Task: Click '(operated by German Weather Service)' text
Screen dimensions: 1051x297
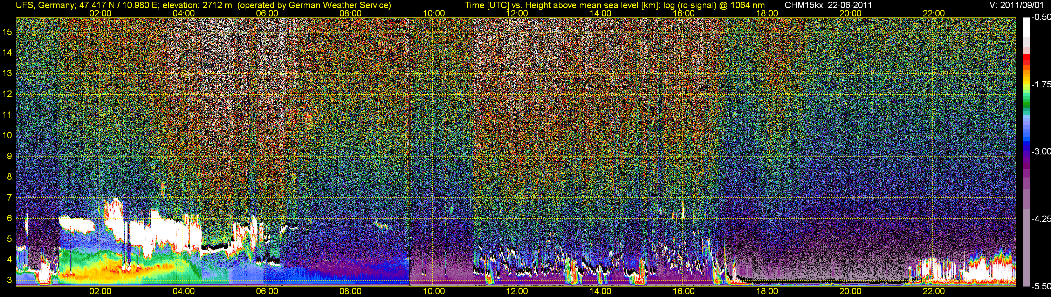Action: coord(314,5)
